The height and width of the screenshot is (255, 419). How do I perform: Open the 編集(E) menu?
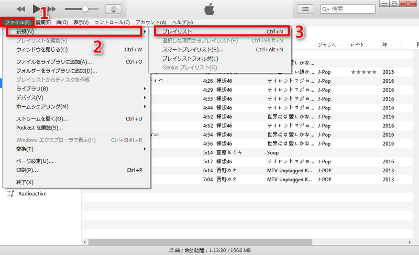(43, 23)
